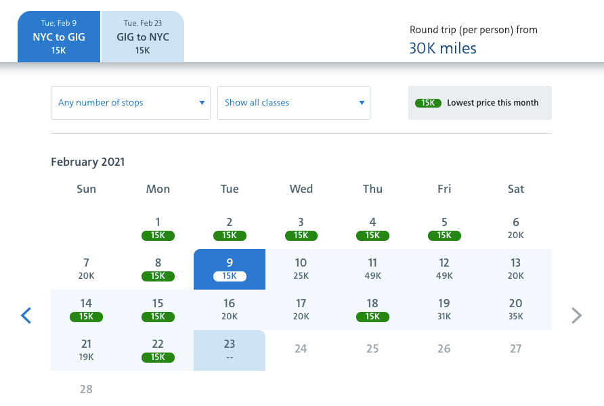604x406 pixels.
Task: Select February 11 at 49K
Action: pyautogui.click(x=372, y=269)
